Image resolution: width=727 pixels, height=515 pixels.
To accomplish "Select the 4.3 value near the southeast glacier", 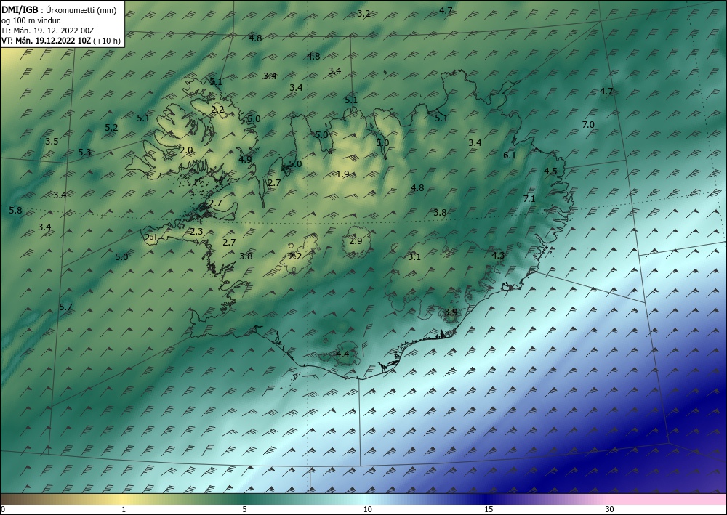I will click(x=498, y=255).
